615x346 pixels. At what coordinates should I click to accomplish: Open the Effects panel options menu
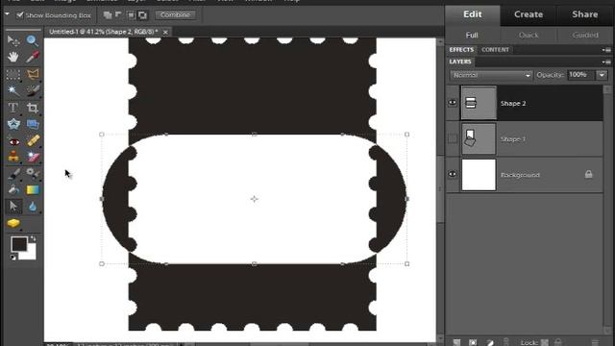(606, 50)
